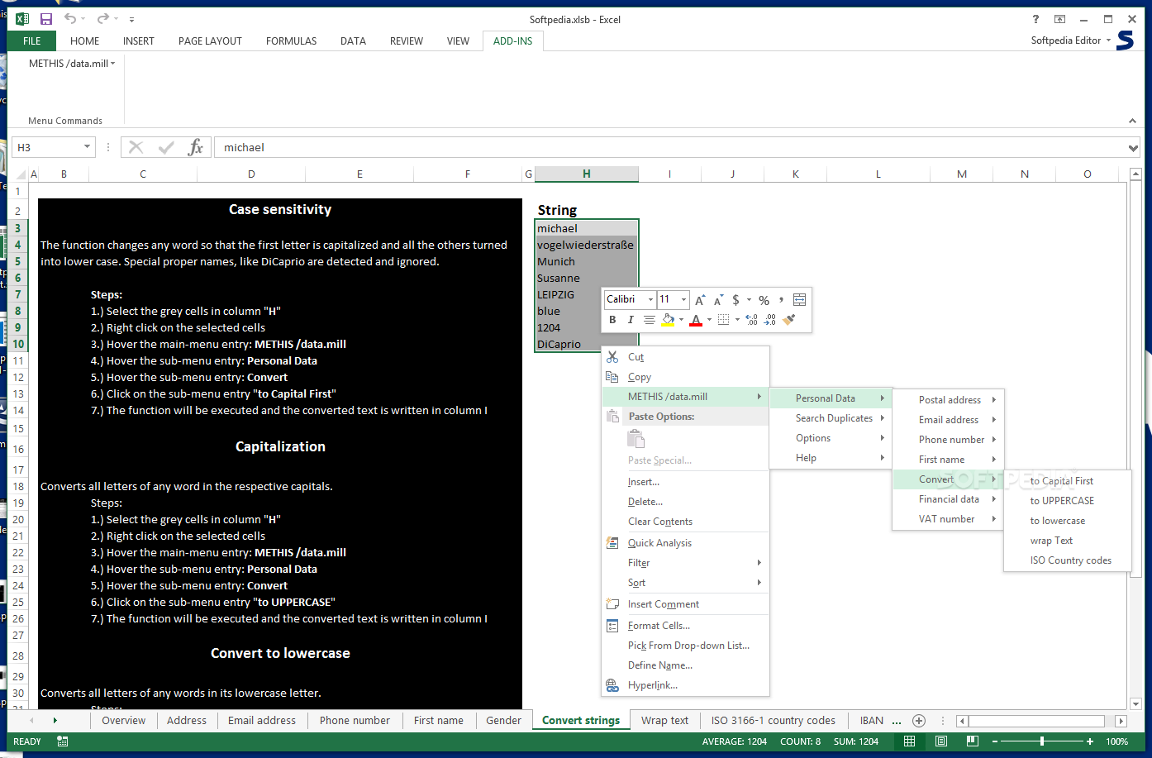The image size is (1152, 758).
Task: Click the Increase Decimal icon
Action: pyautogui.click(x=751, y=320)
